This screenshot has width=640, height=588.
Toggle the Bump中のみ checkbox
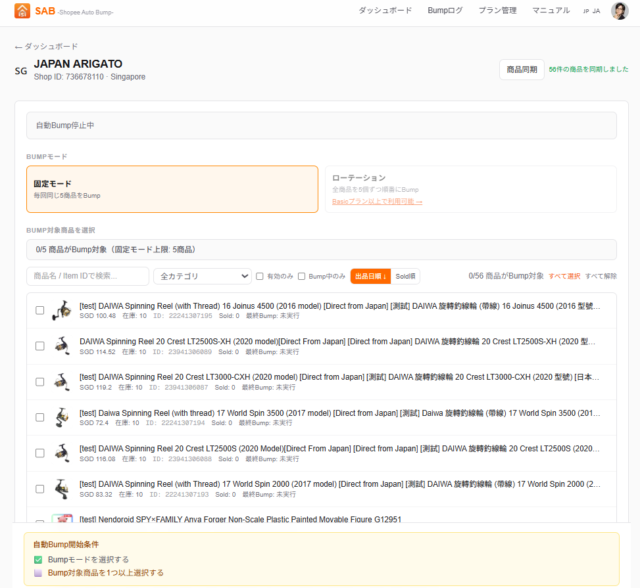pyautogui.click(x=302, y=277)
